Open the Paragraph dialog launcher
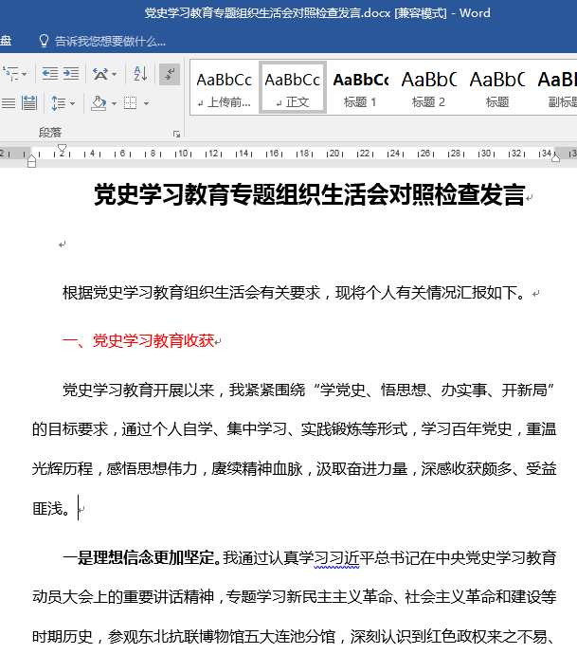The image size is (577, 654). click(x=176, y=134)
